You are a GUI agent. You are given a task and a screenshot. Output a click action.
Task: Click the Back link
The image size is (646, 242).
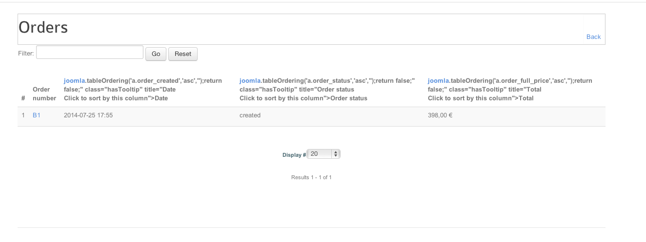pyautogui.click(x=593, y=37)
